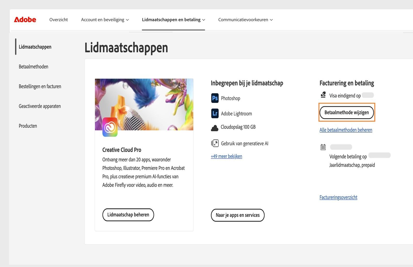Click the Creative Cloud Pro banner image
The height and width of the screenshot is (267, 413).
(144, 104)
